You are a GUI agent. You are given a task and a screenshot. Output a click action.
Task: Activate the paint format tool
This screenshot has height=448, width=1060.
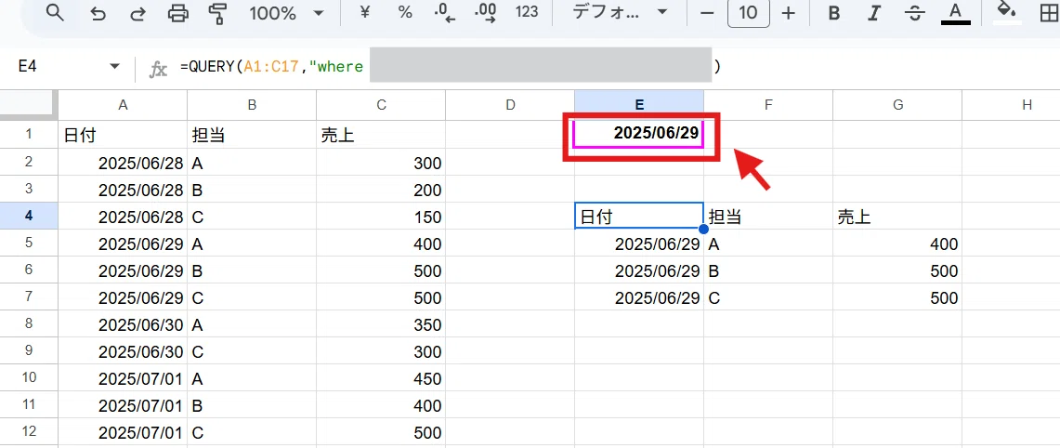(x=217, y=13)
